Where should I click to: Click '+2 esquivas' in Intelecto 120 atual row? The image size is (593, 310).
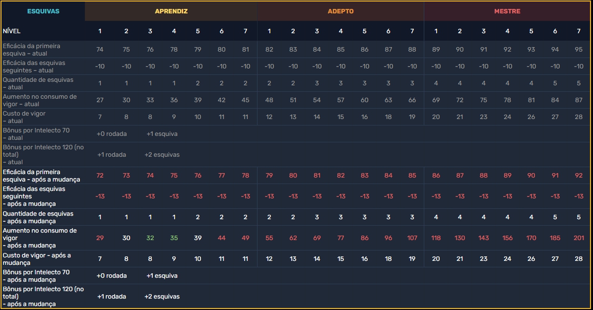[x=162, y=155]
